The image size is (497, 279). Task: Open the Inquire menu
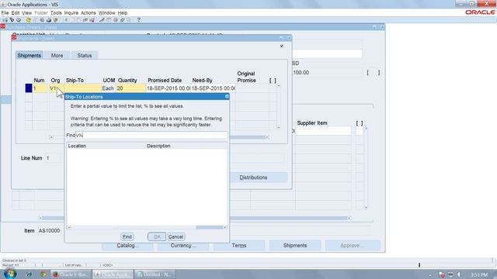pos(71,13)
